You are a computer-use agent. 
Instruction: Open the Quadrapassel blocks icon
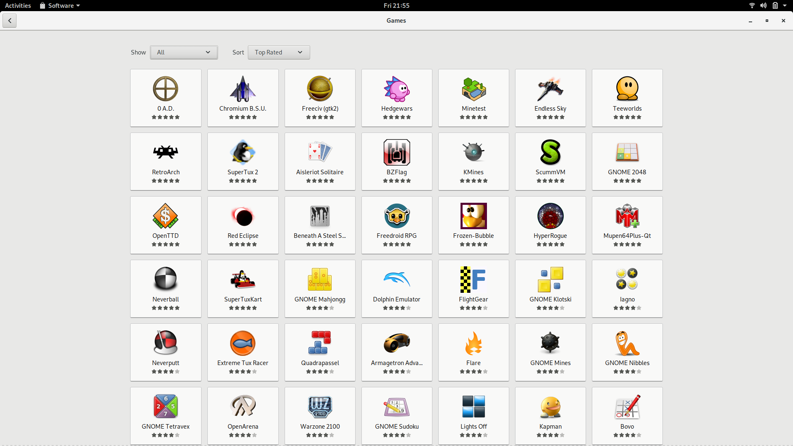pos(320,343)
